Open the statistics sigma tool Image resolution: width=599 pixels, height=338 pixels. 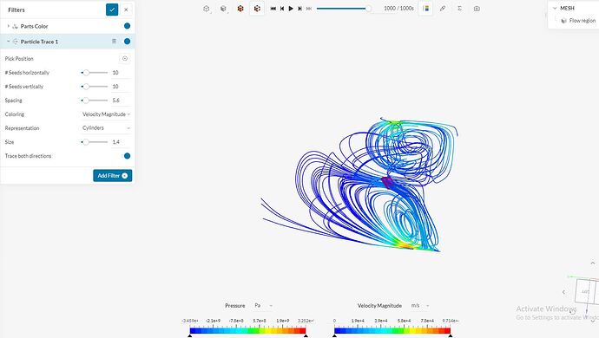coord(459,9)
